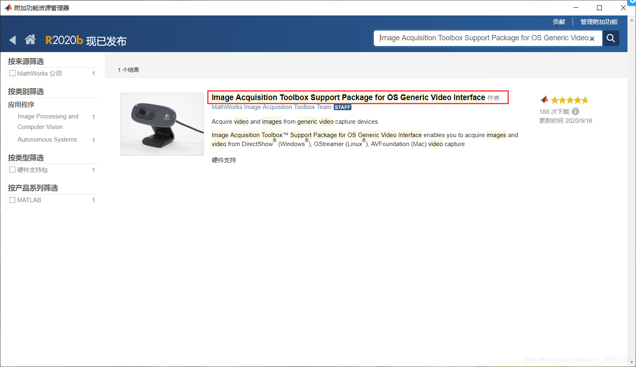Go back with the left arrow icon
The height and width of the screenshot is (367, 636).
point(13,40)
